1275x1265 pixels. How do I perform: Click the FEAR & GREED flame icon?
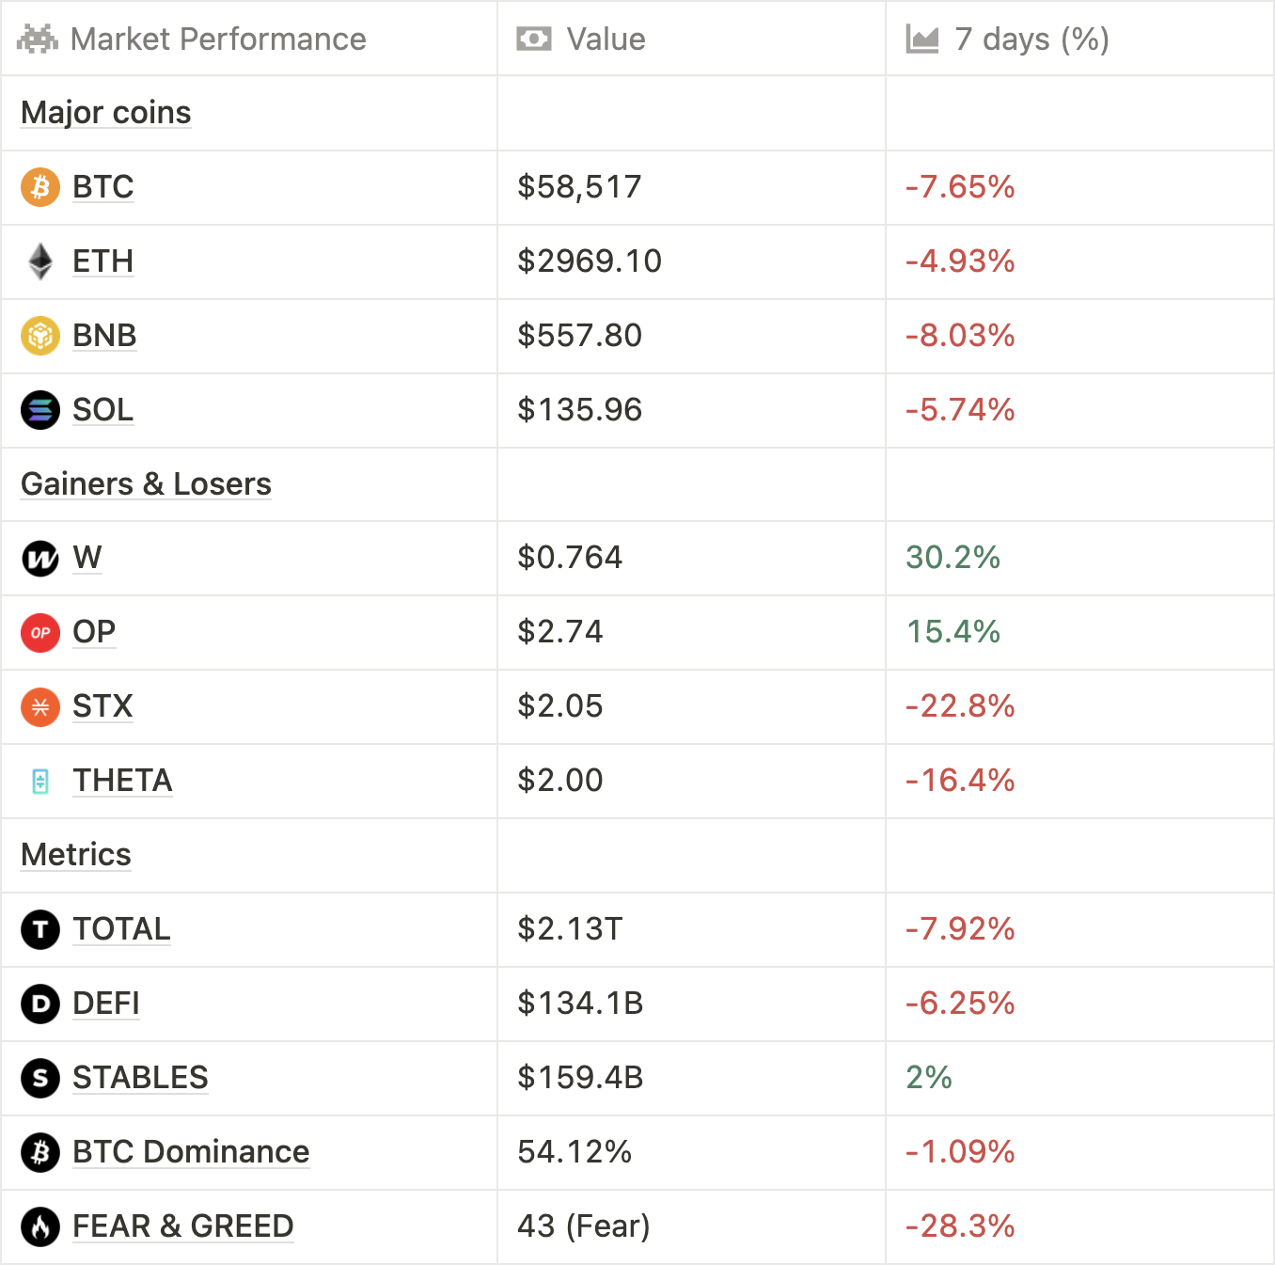click(40, 1226)
